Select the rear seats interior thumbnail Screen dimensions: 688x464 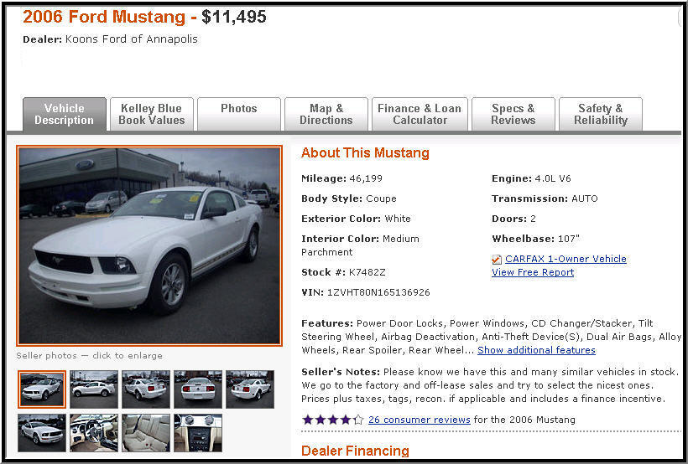pos(146,432)
